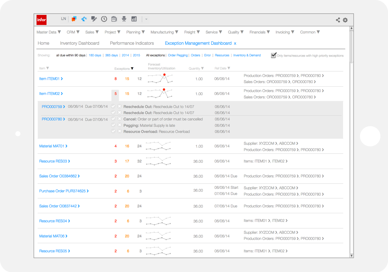Open the Performance Indicators tab

tap(132, 43)
